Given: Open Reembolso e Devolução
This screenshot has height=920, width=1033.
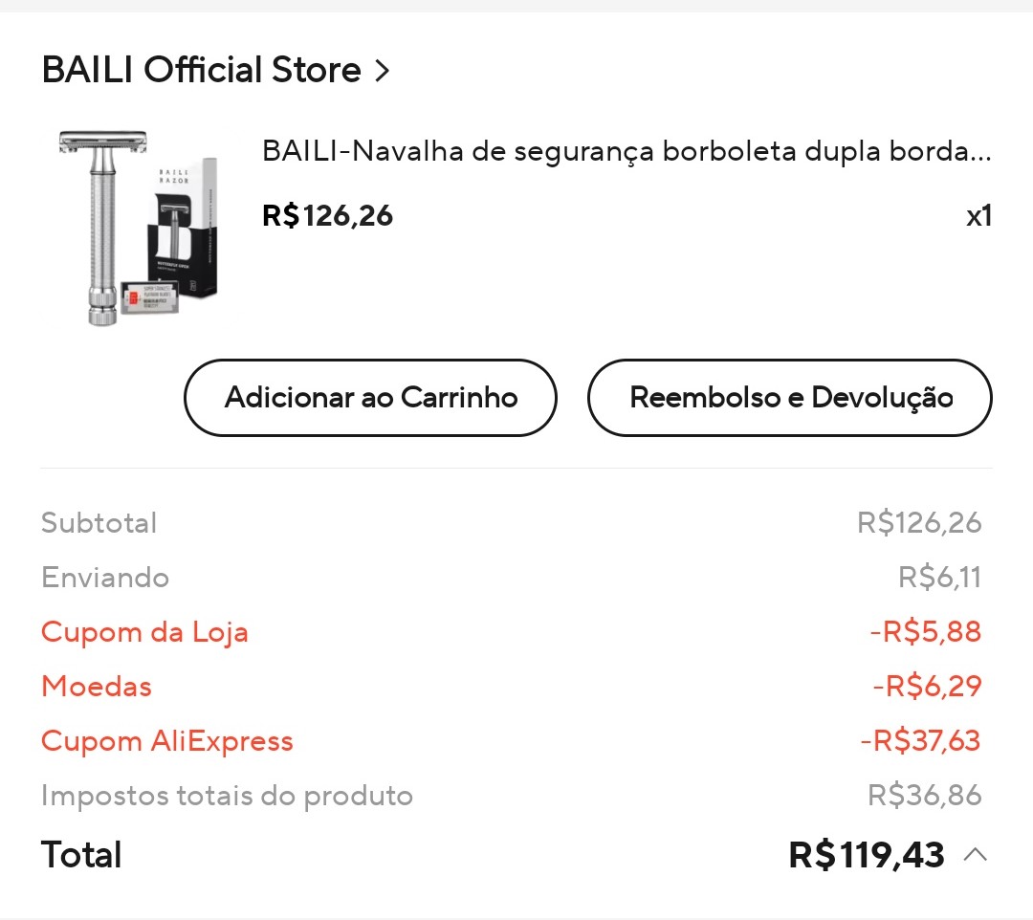Looking at the screenshot, I should click(x=790, y=398).
